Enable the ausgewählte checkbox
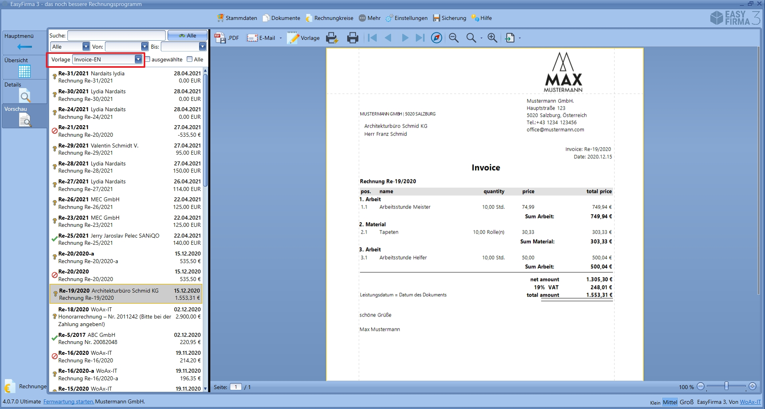The height and width of the screenshot is (409, 765). [x=148, y=59]
